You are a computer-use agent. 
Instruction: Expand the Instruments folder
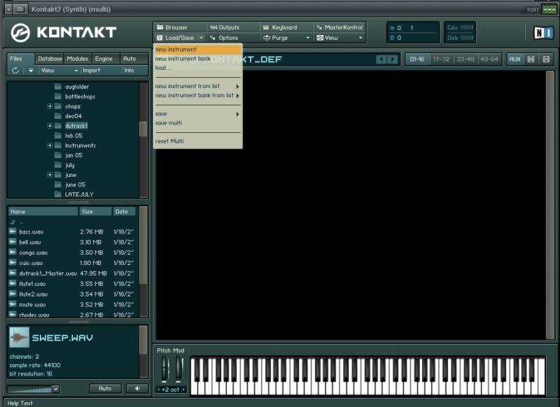click(x=50, y=145)
